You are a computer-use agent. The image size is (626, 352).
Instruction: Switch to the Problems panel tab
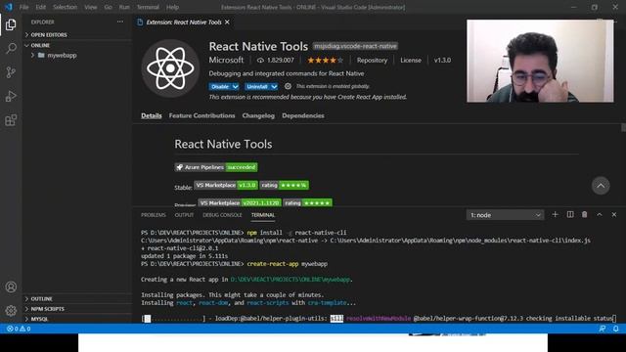point(154,215)
